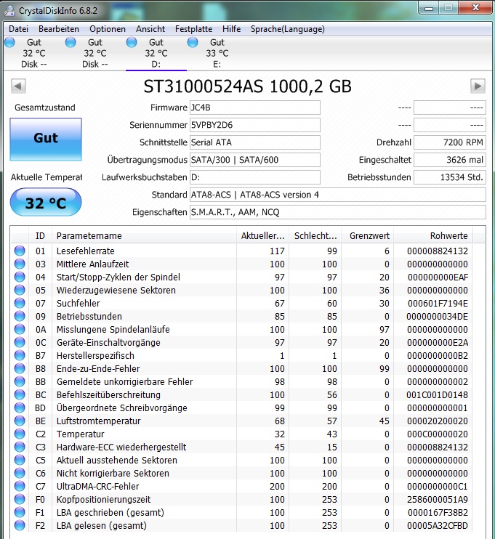The height and width of the screenshot is (539, 495).
Task: Click the Parametername column header
Action: coord(144,236)
